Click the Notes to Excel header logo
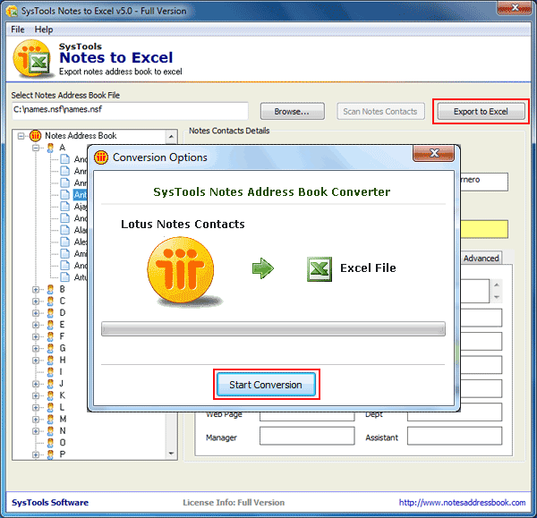This screenshot has width=537, height=518. [32, 58]
